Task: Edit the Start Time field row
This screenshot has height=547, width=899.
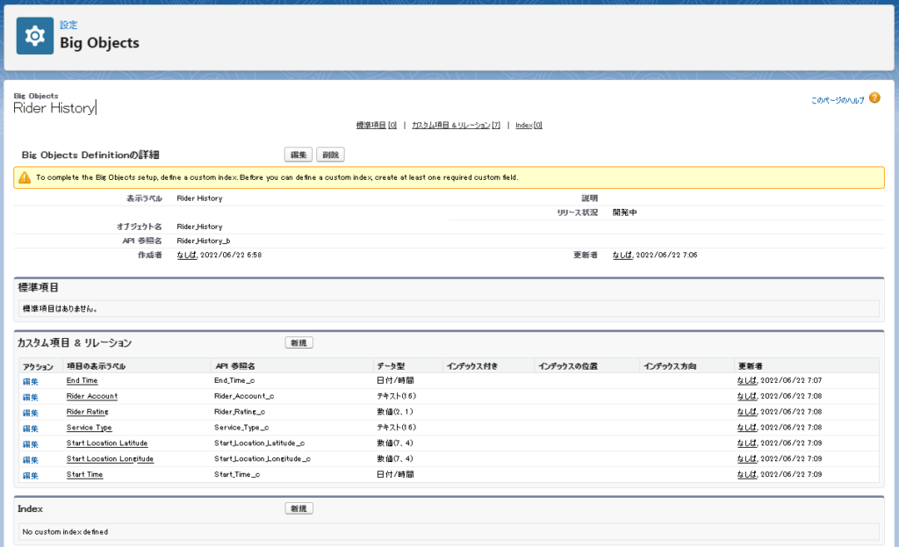Action: click(x=31, y=475)
